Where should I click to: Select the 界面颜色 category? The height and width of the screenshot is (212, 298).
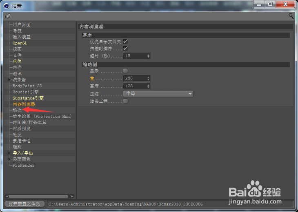coord(22,159)
